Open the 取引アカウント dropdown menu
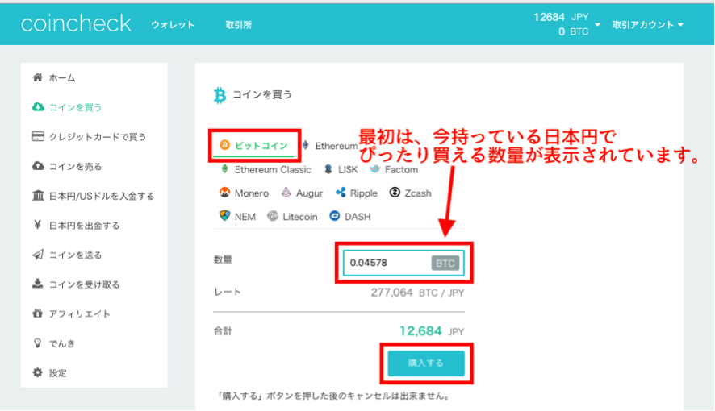715x411 pixels. coord(648,24)
